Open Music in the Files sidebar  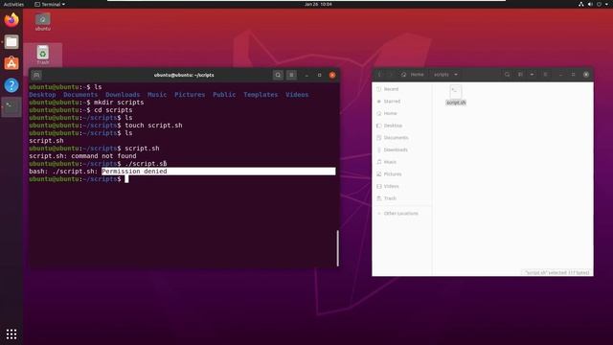tap(402, 162)
